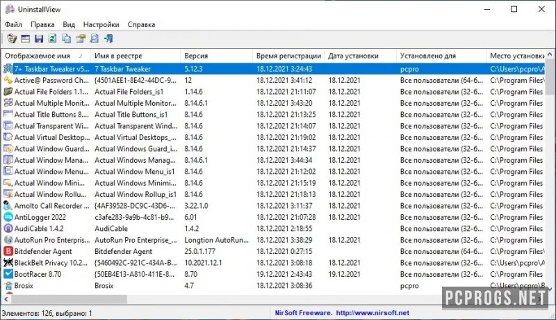Click the Brosix row icon
This screenshot has height=320, width=556.
8,285
